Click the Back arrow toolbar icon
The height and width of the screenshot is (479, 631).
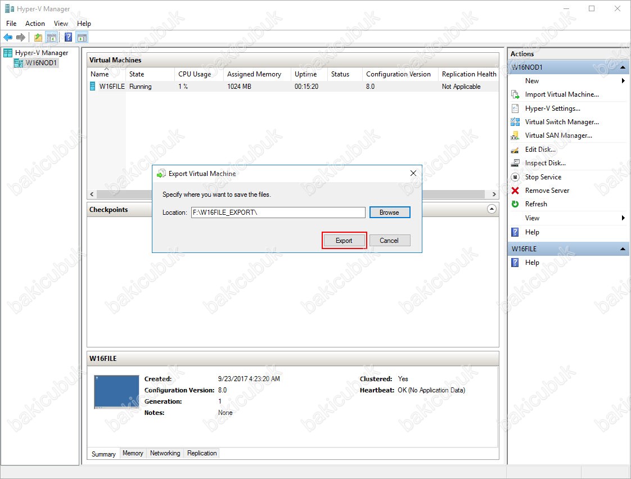click(x=8, y=38)
